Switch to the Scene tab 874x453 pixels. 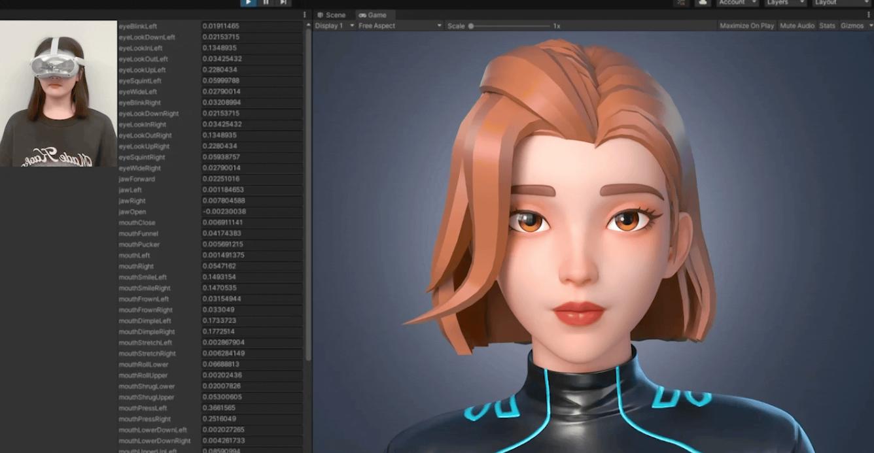tap(331, 15)
